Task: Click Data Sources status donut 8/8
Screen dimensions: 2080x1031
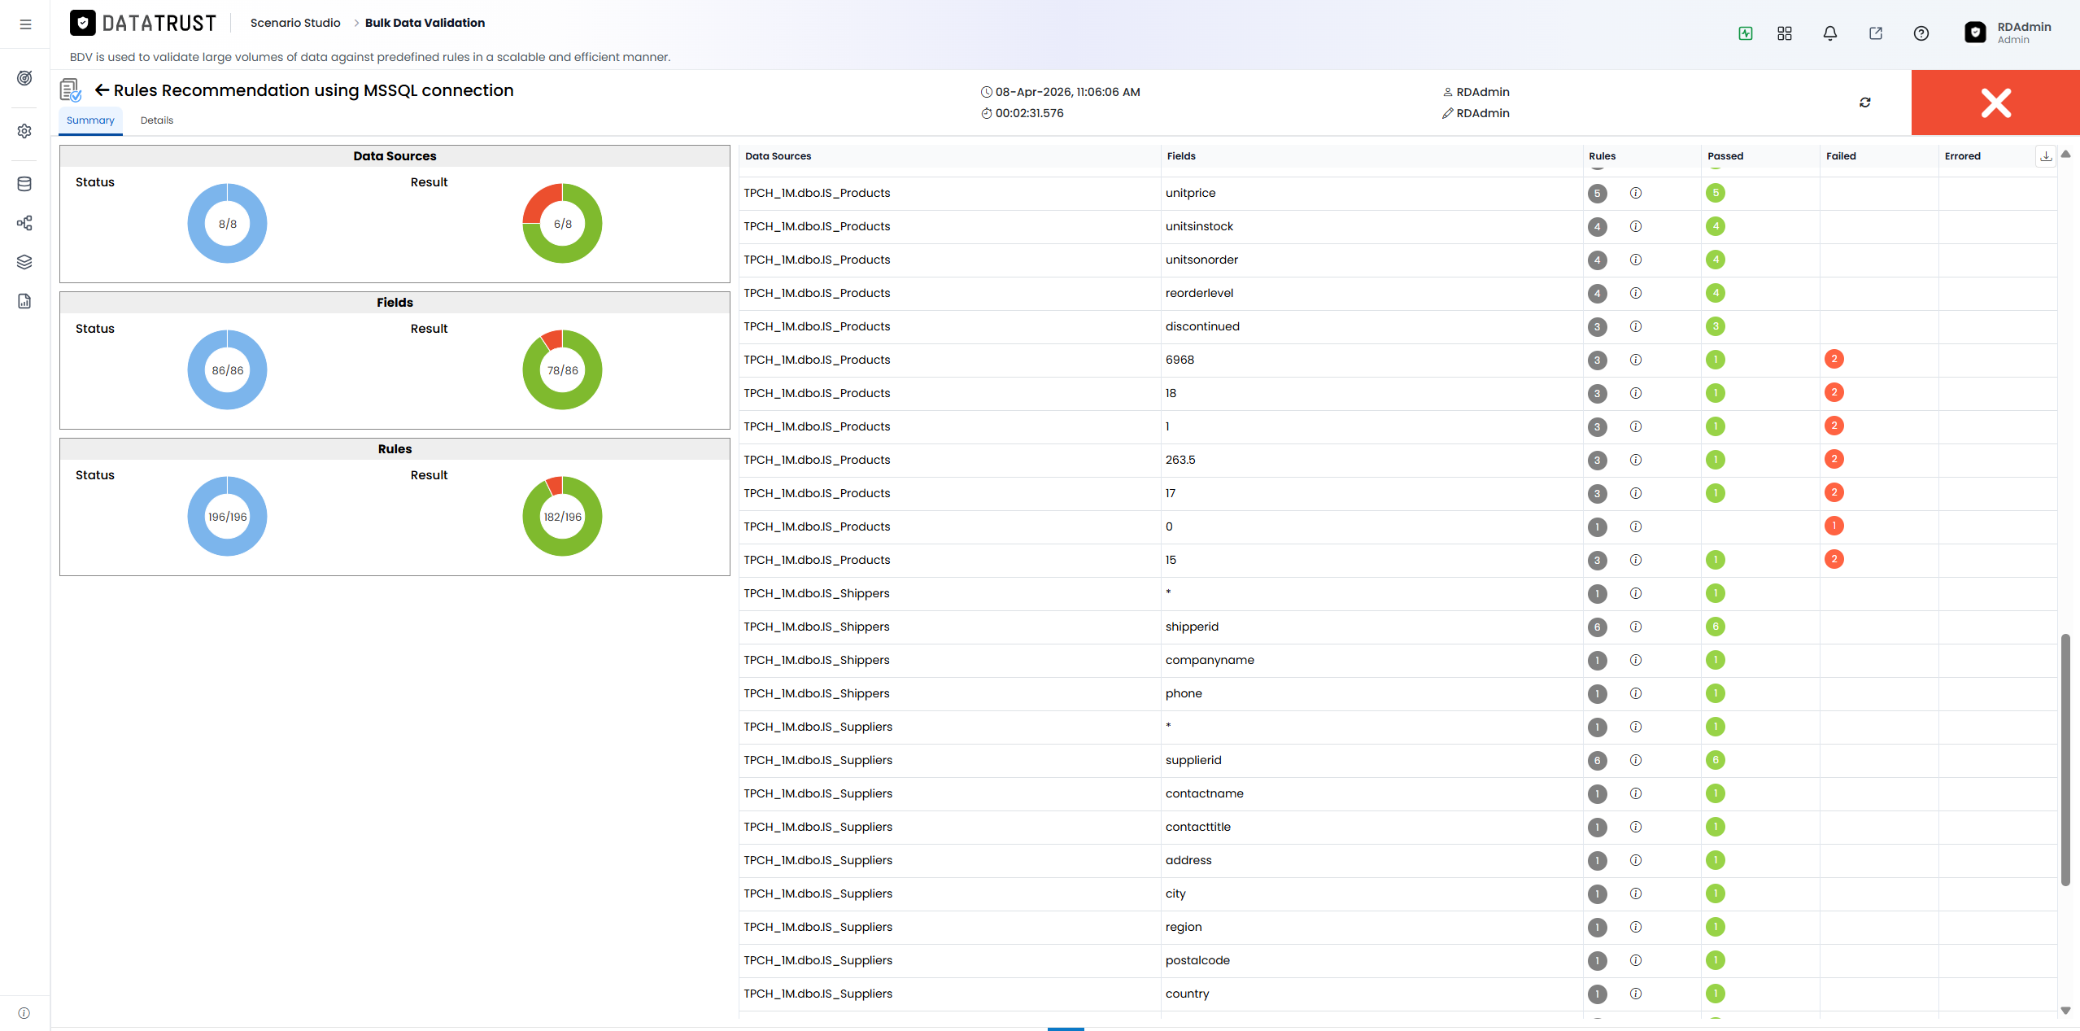Action: click(228, 224)
